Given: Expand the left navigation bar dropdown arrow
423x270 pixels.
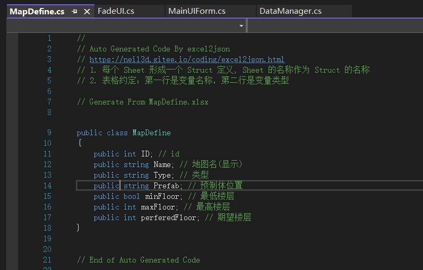Looking at the screenshot, I should tap(241, 25).
